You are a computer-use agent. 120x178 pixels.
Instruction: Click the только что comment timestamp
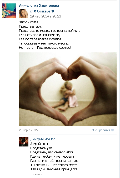(x=38, y=174)
